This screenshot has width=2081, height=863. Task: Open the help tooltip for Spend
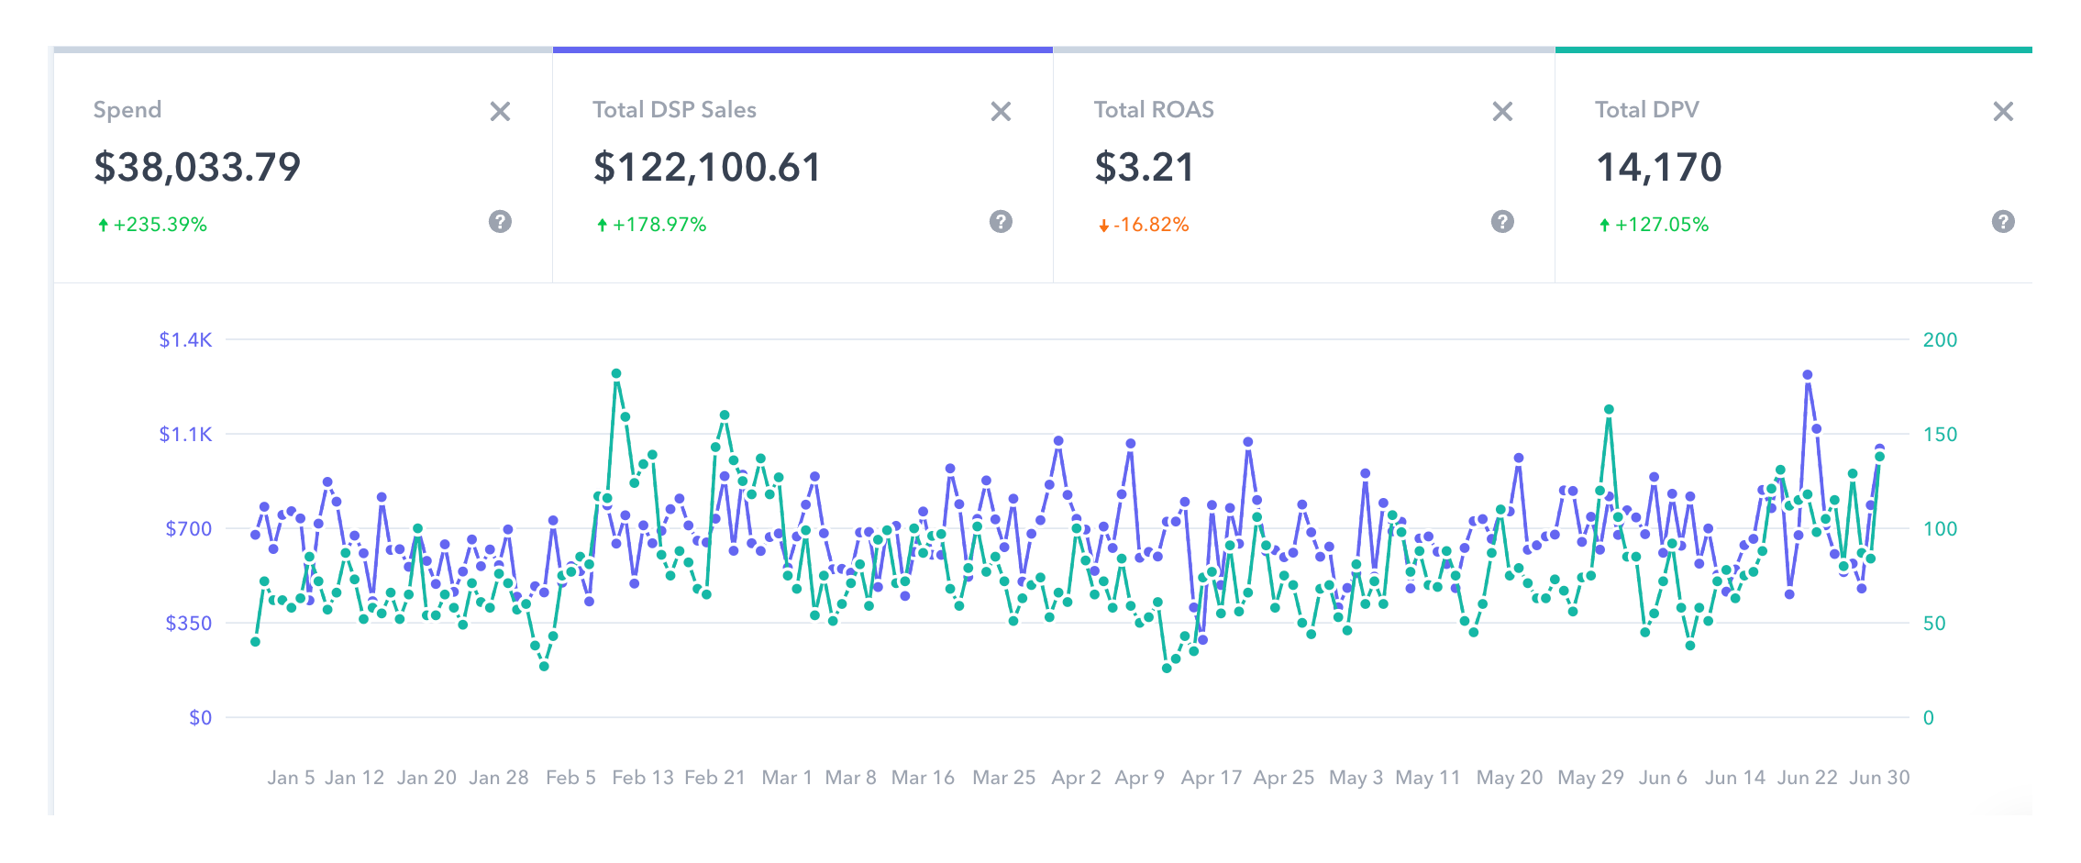click(500, 222)
